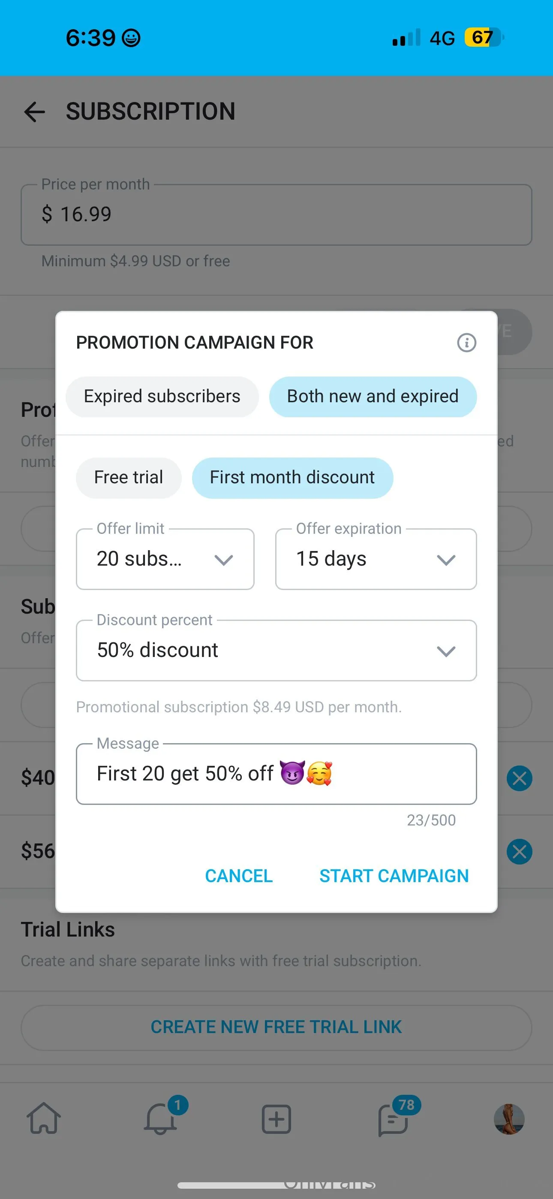This screenshot has width=553, height=1199.
Task: Remove the $56 bundle with its X icon
Action: tap(520, 851)
